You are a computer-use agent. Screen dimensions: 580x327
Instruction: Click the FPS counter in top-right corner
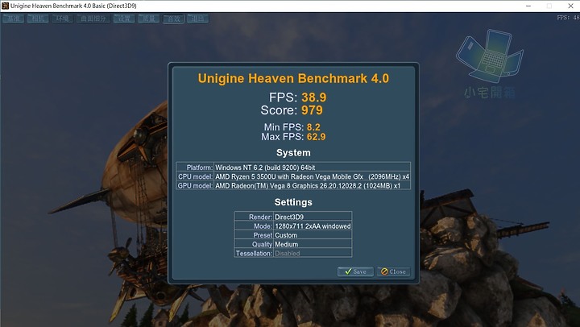coord(568,18)
